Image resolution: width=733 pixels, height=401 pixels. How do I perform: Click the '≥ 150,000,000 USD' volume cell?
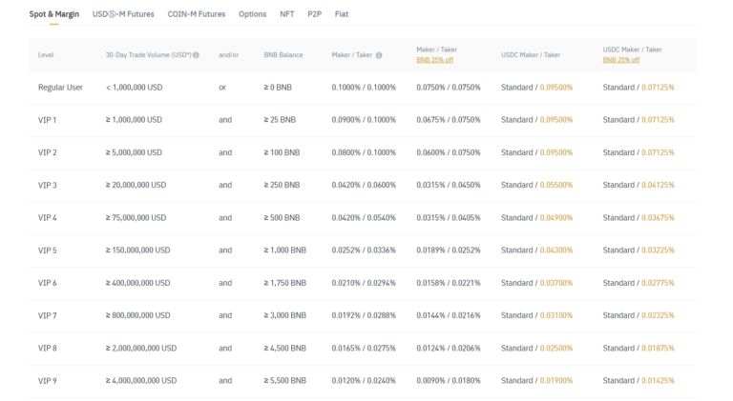click(x=137, y=251)
